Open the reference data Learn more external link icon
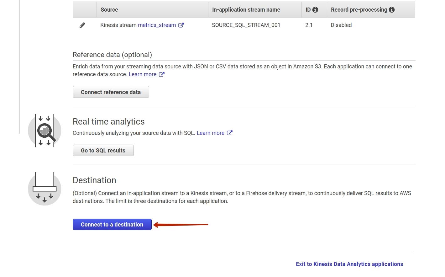The width and height of the screenshot is (445, 277). coord(161,74)
